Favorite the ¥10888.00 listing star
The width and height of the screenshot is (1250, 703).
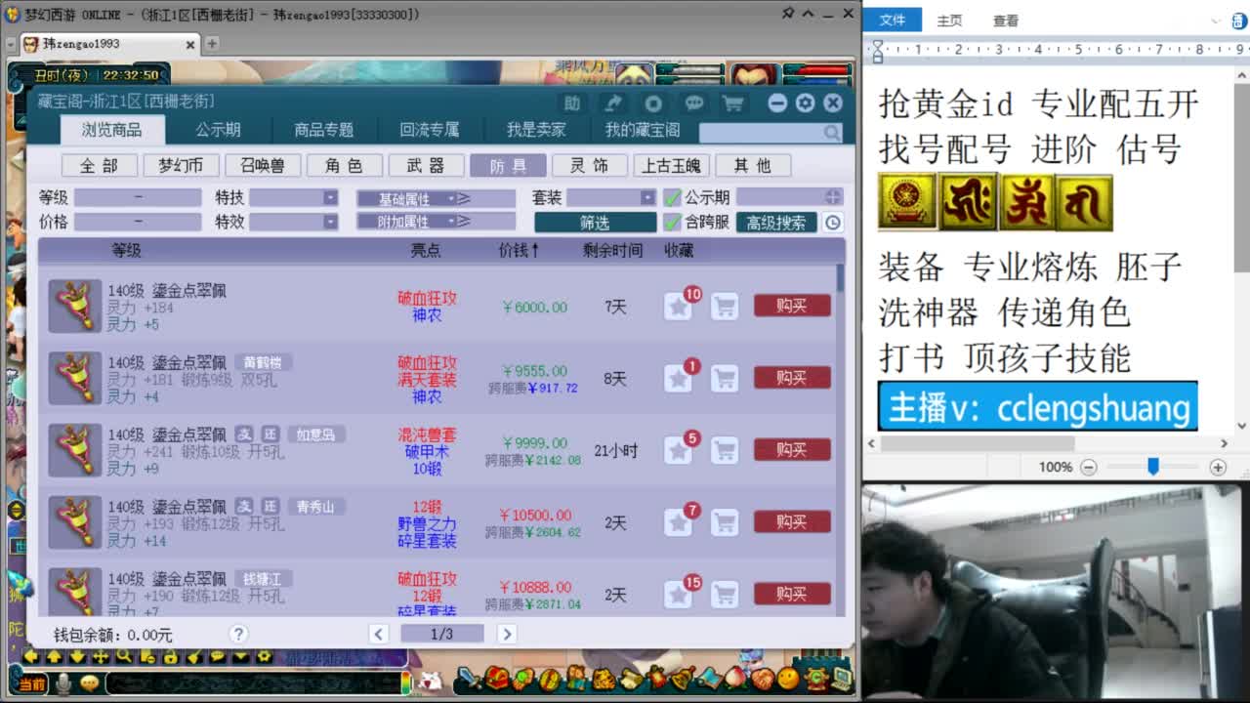click(678, 594)
